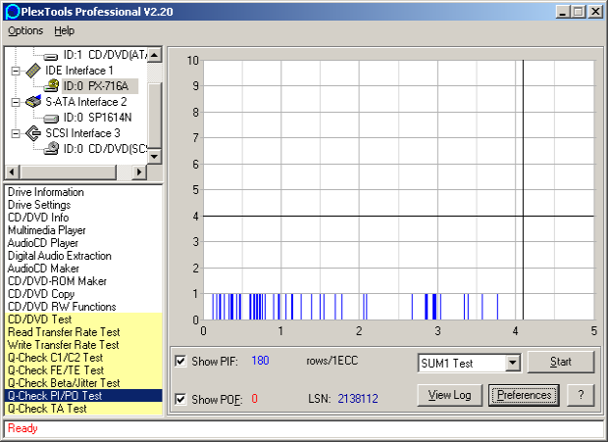Open the Options menu

click(25, 30)
